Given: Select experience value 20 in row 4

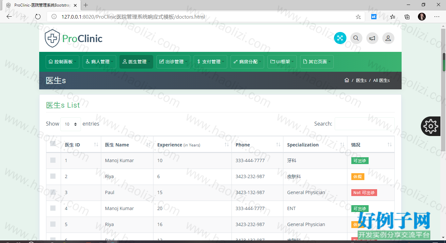Looking at the screenshot, I should [160, 208].
